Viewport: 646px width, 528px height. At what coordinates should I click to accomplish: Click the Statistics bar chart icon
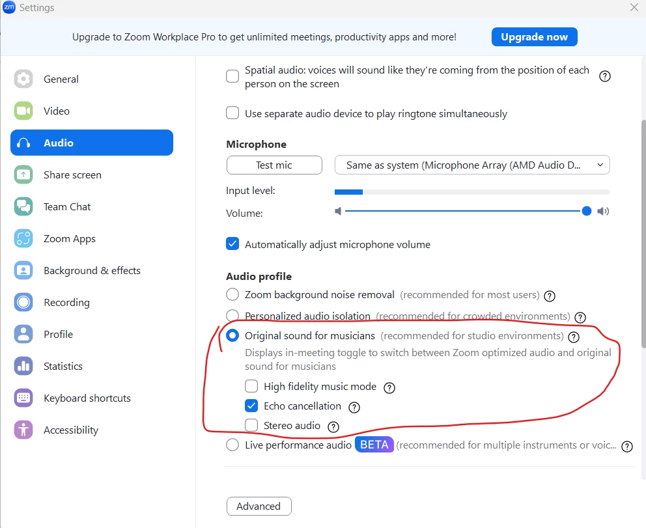(x=23, y=366)
